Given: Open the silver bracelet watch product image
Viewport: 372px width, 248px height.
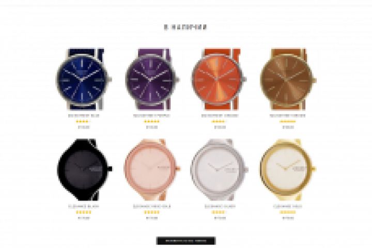Looking at the screenshot, I should (220, 169).
